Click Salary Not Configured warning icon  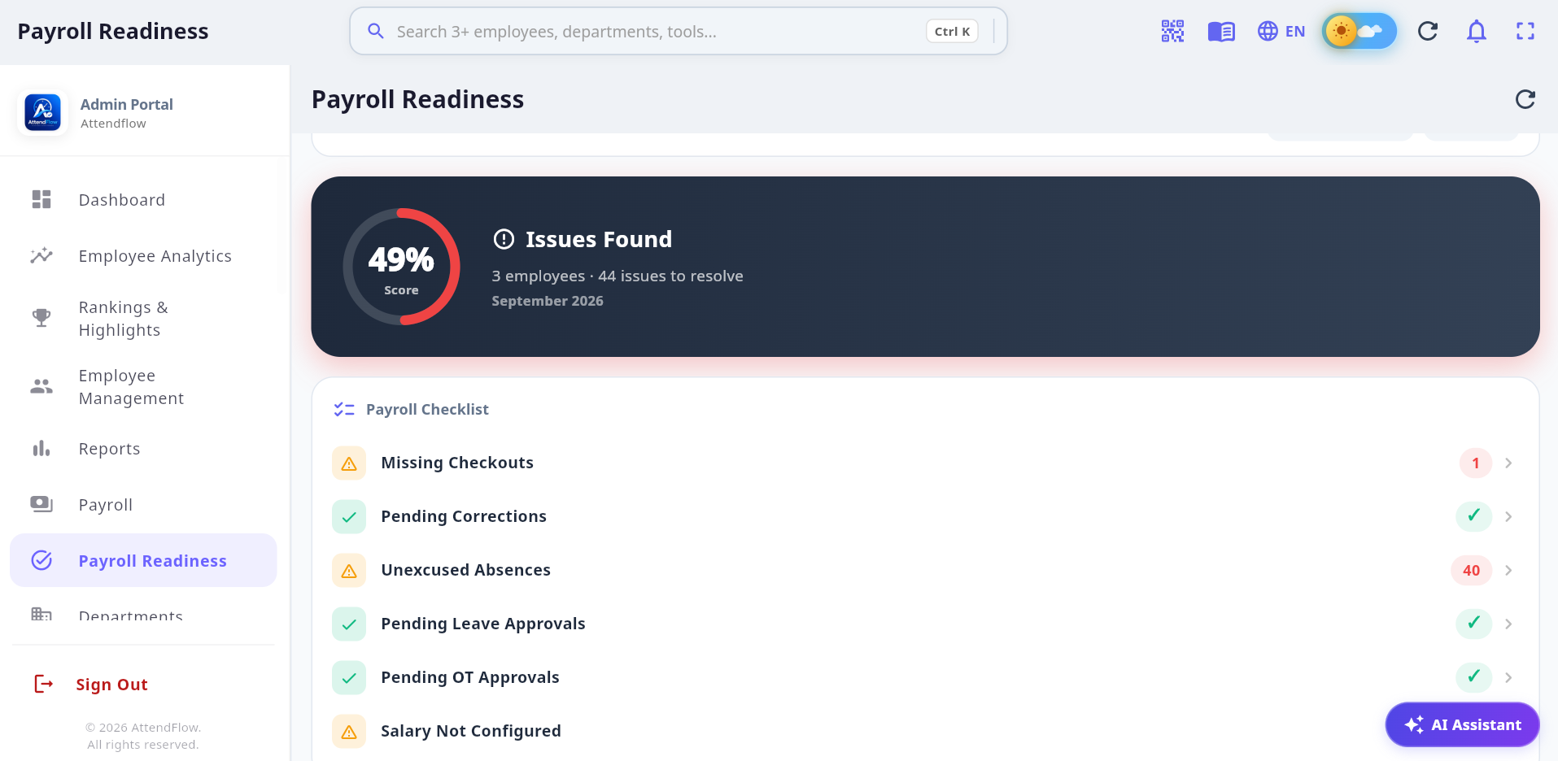tap(349, 732)
